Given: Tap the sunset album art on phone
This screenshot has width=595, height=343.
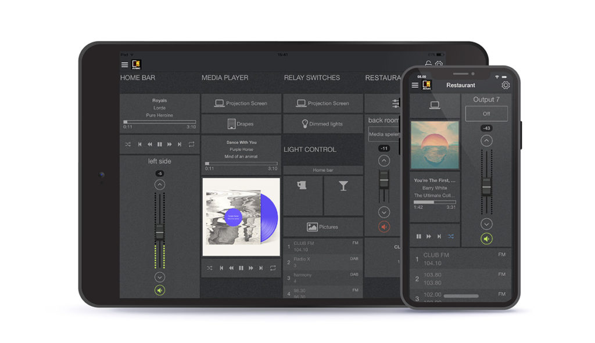Looking at the screenshot, I should pyautogui.click(x=435, y=145).
